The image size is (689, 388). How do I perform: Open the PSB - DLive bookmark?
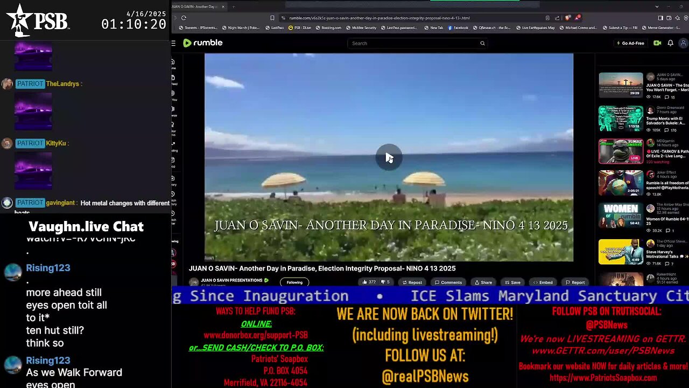[x=300, y=27]
